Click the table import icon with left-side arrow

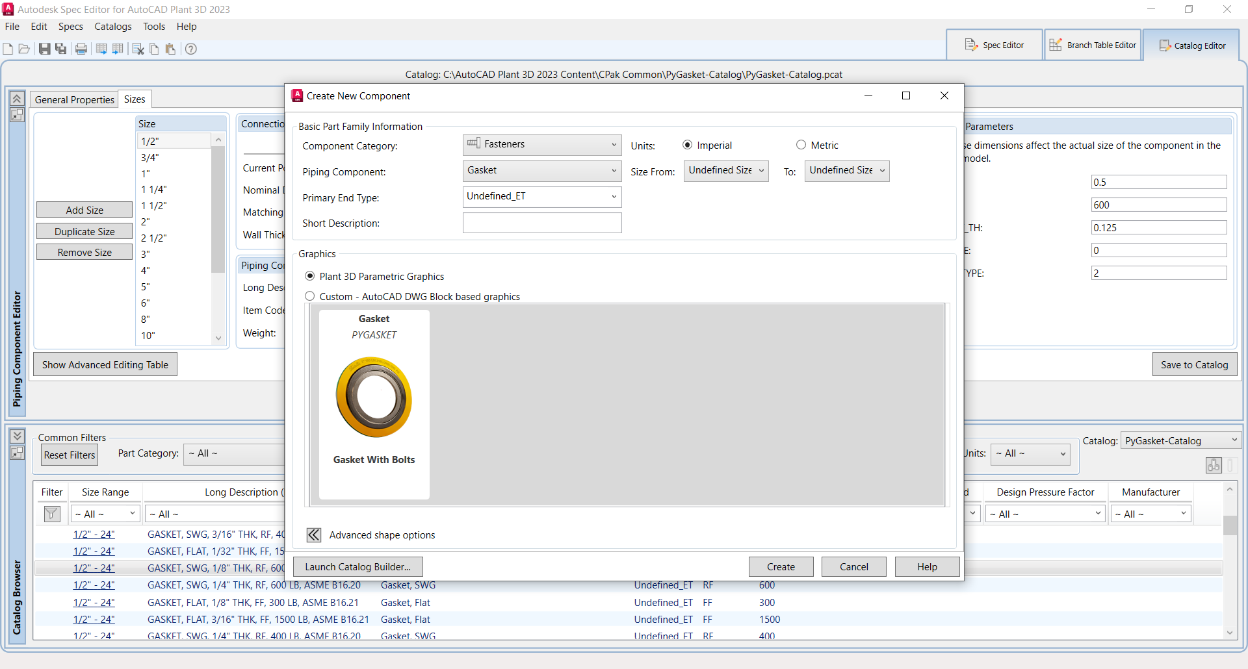[x=118, y=49]
